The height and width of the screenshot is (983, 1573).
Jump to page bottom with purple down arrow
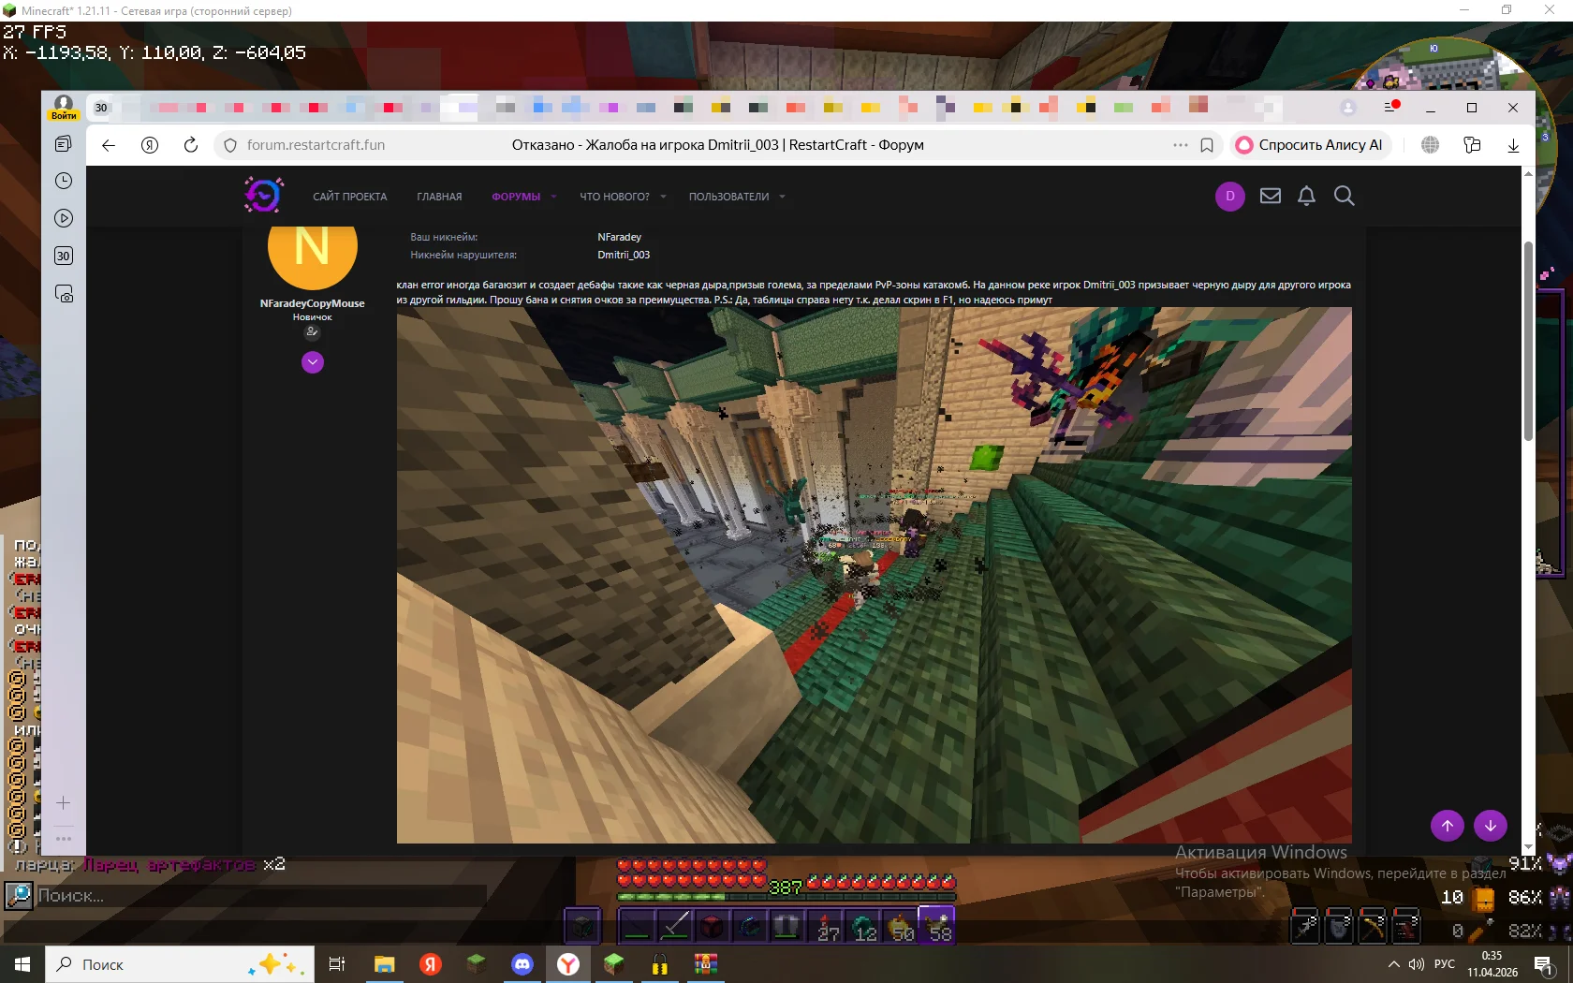(x=1491, y=826)
